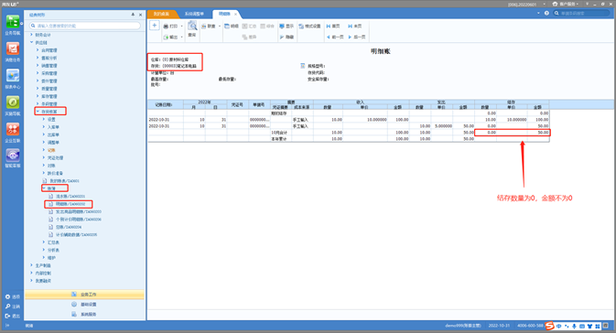Click the 联查 toolbar icon
Image resolution: width=616 pixels, height=333 pixels.
pos(204,27)
